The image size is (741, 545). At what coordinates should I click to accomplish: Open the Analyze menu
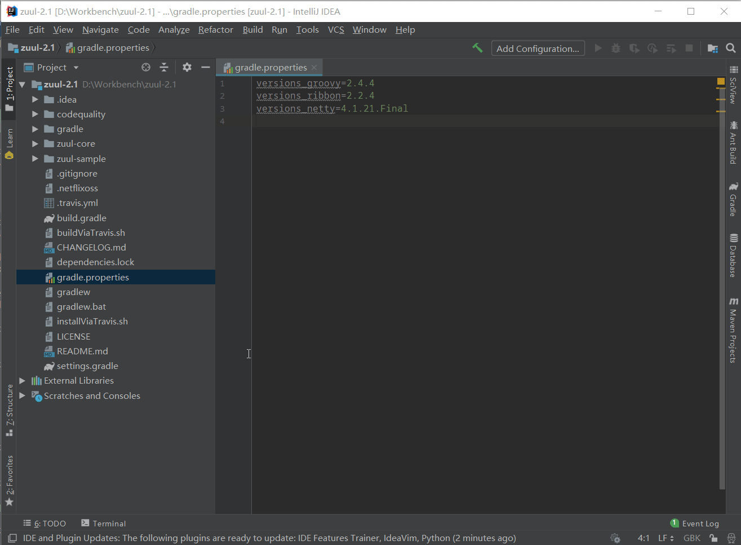[174, 29]
